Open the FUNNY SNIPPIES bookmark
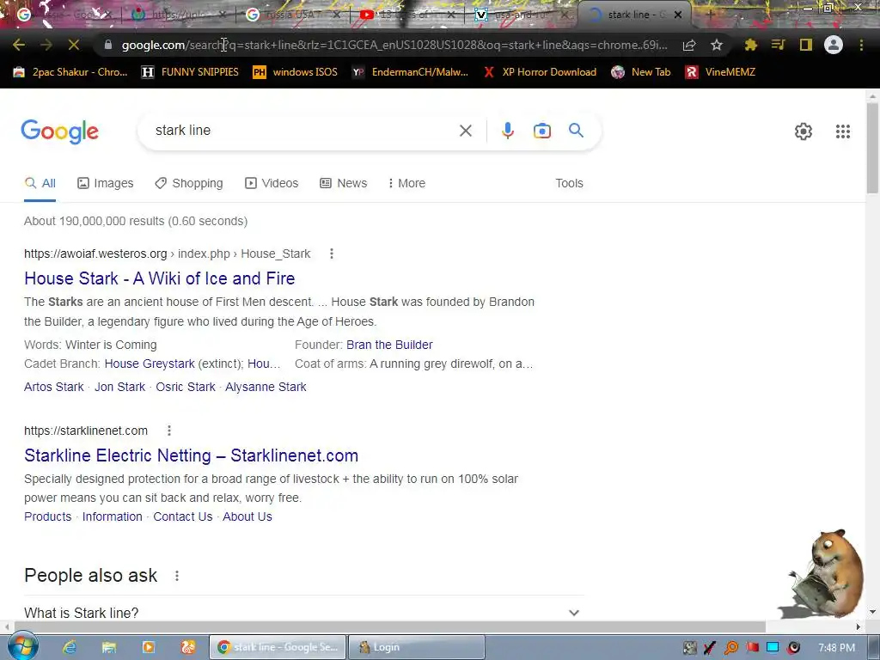The width and height of the screenshot is (880, 660). click(x=190, y=72)
